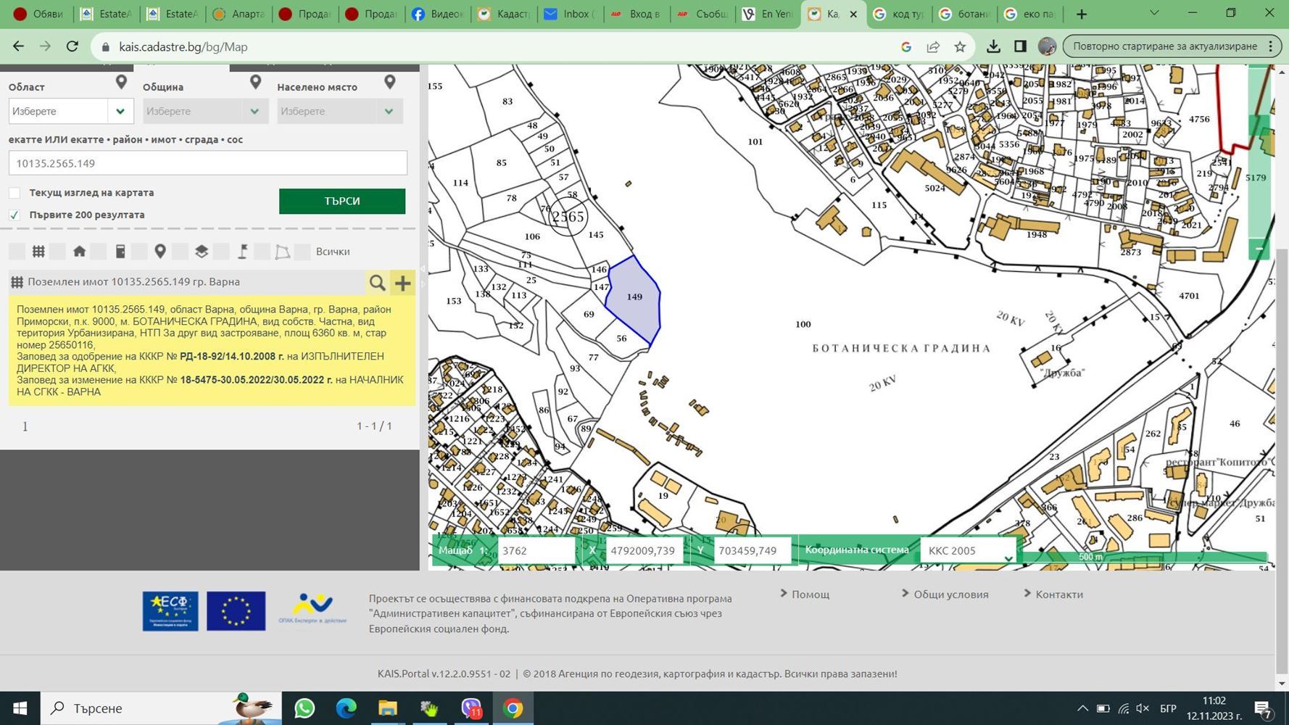Click the layers stack filter icon
1289x725 pixels.
(202, 252)
